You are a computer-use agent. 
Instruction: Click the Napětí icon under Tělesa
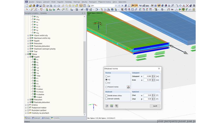click(32, 57)
